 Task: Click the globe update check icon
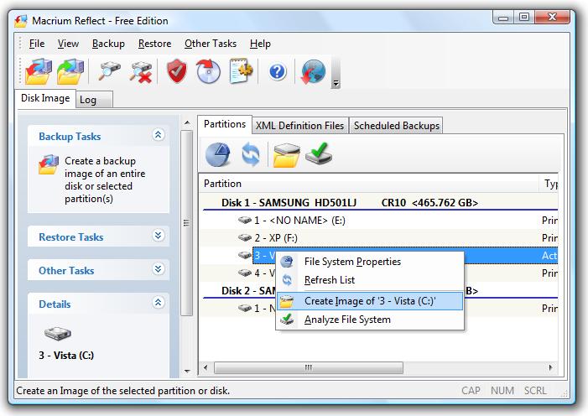[x=313, y=71]
